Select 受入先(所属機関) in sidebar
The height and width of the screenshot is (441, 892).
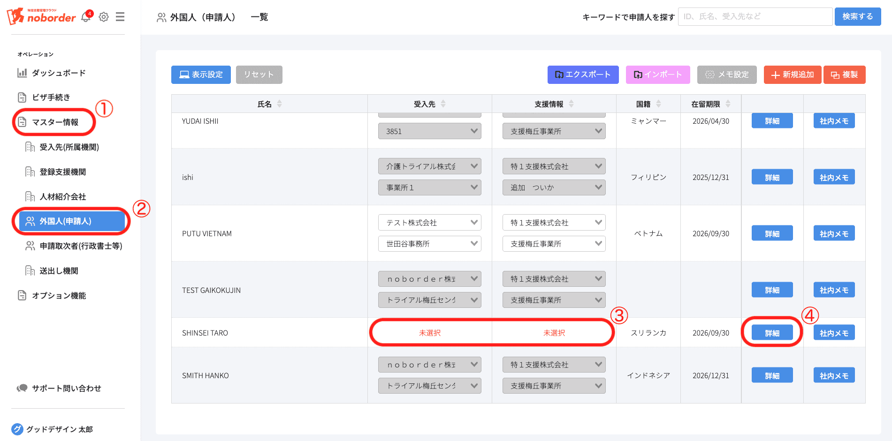coord(69,147)
